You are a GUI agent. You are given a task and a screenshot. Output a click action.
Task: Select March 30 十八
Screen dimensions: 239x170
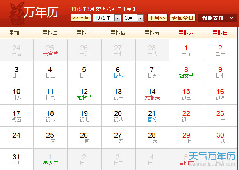(x=220, y=138)
